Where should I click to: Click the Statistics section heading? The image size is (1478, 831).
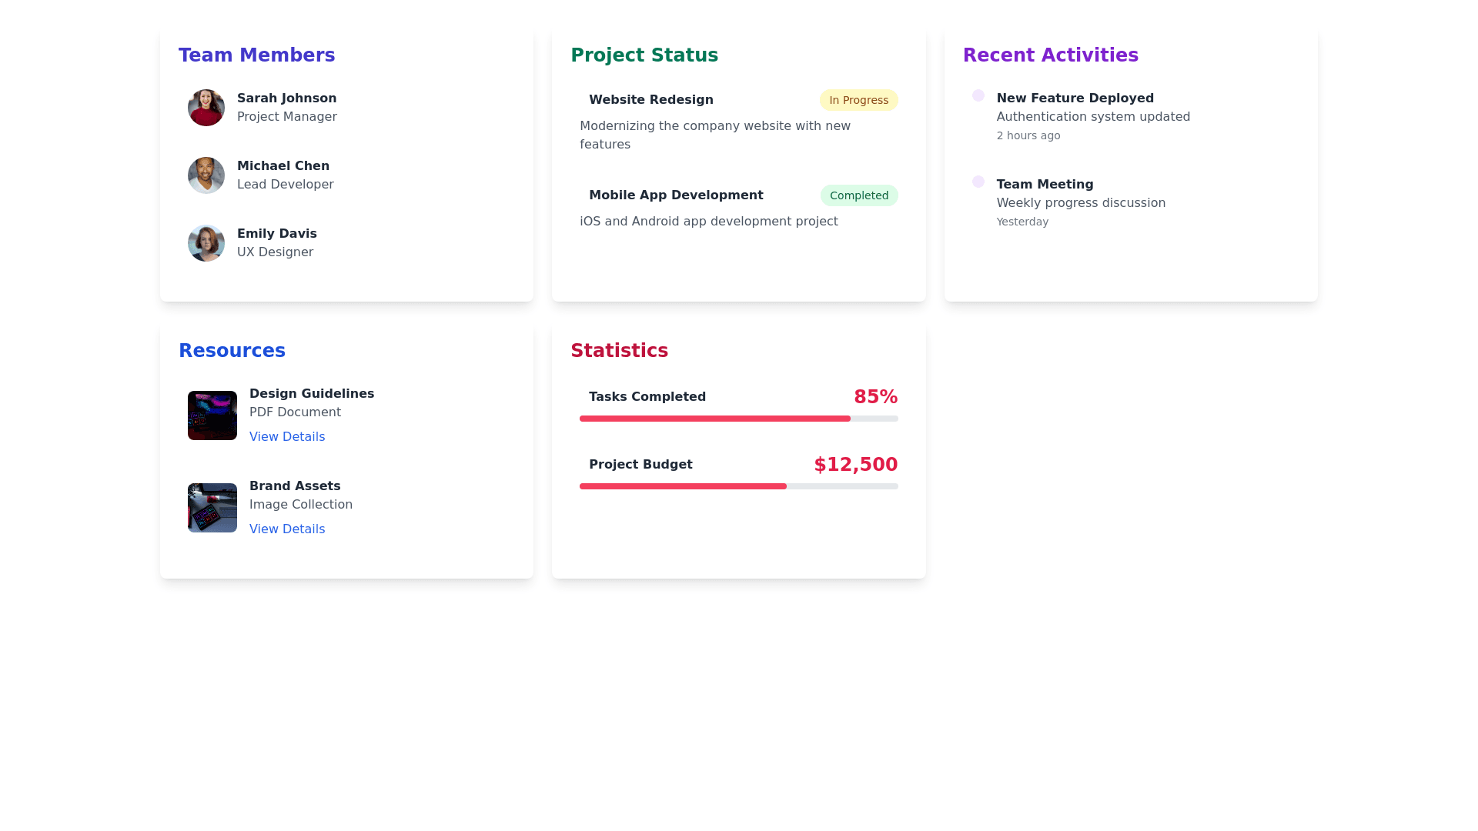[619, 351]
